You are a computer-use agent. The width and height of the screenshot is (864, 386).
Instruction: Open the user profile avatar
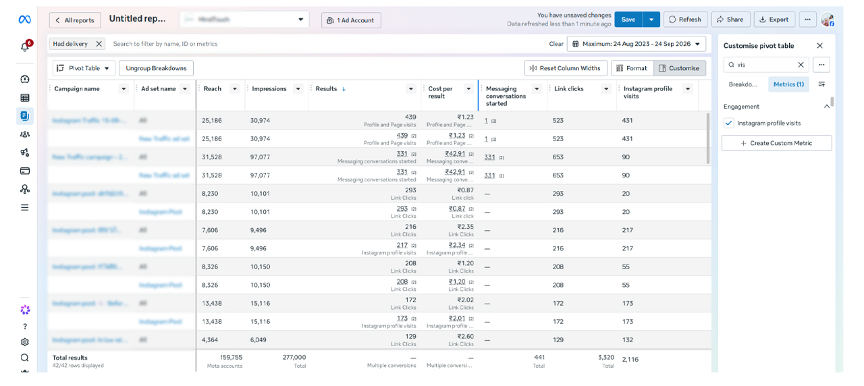(828, 20)
